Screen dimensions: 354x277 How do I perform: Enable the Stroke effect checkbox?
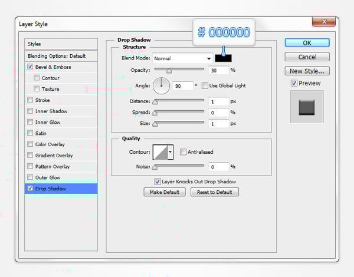click(30, 100)
